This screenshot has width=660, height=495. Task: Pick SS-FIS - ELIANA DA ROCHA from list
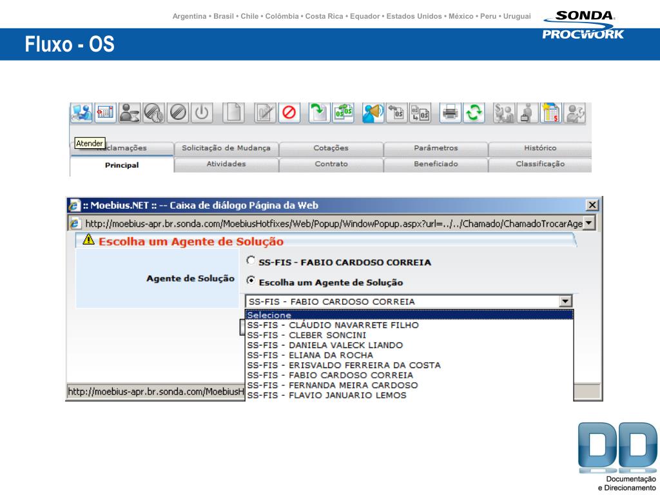pyautogui.click(x=409, y=355)
